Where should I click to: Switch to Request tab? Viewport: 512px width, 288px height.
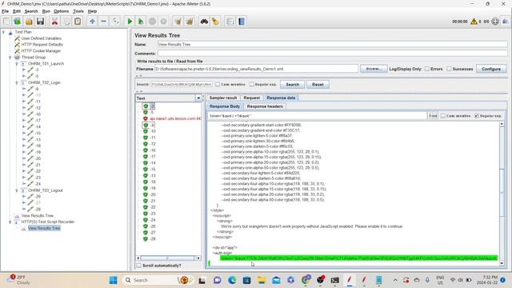coord(252,98)
